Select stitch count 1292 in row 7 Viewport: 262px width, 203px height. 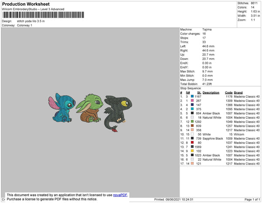198,122
